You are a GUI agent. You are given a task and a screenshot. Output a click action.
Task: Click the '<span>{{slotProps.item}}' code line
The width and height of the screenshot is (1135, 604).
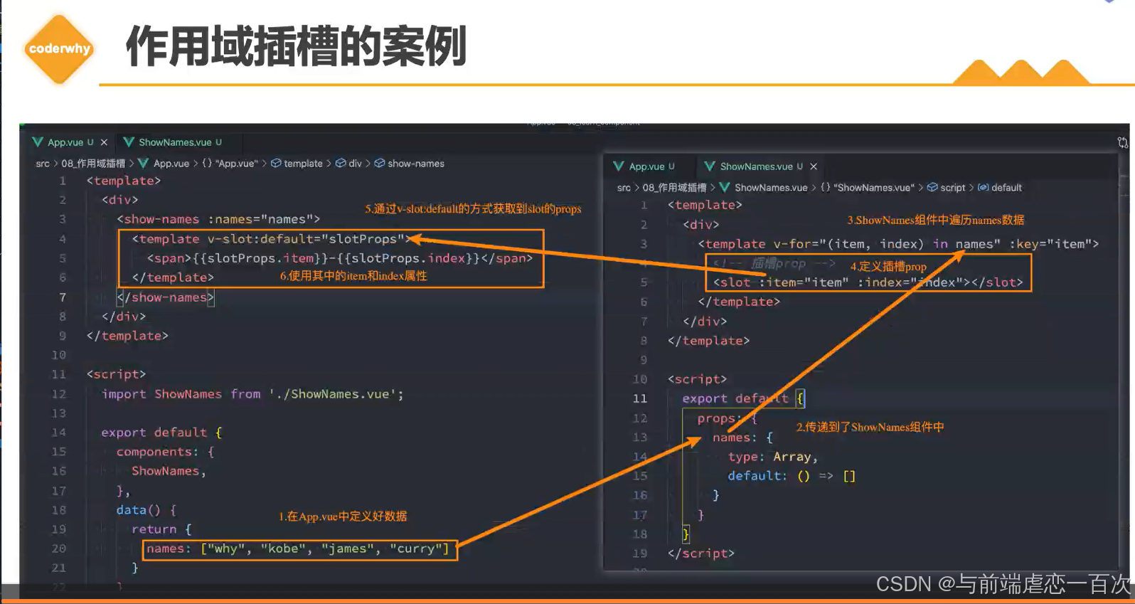(x=340, y=258)
